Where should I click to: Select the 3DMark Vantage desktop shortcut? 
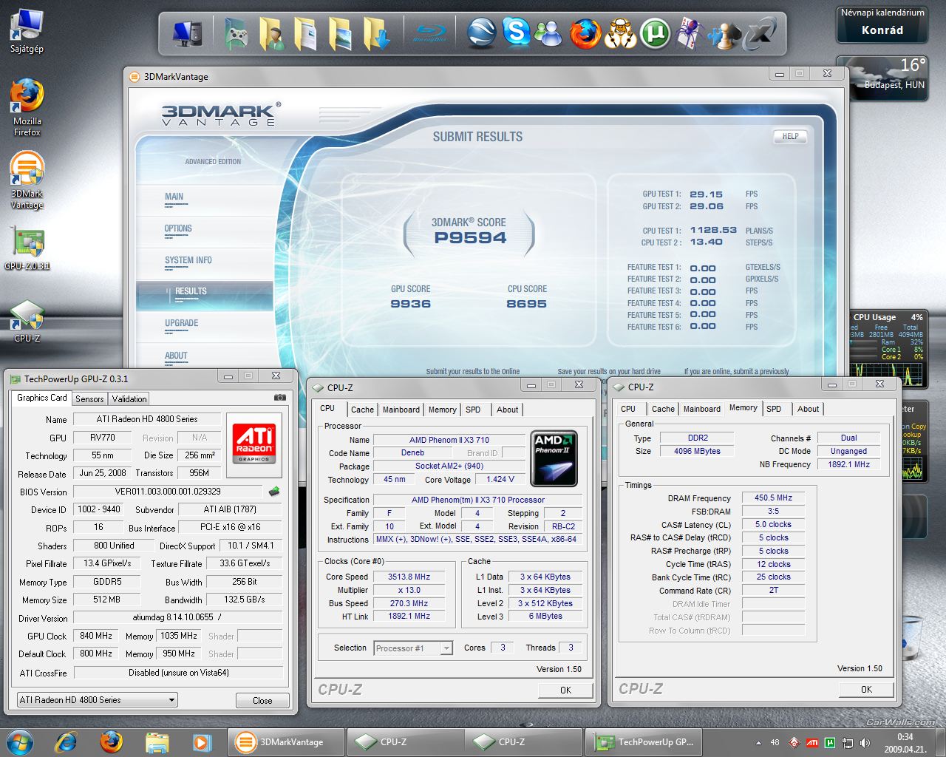(27, 180)
